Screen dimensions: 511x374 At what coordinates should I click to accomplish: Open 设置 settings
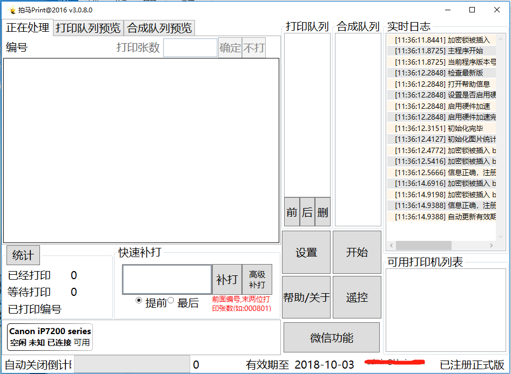[306, 253]
